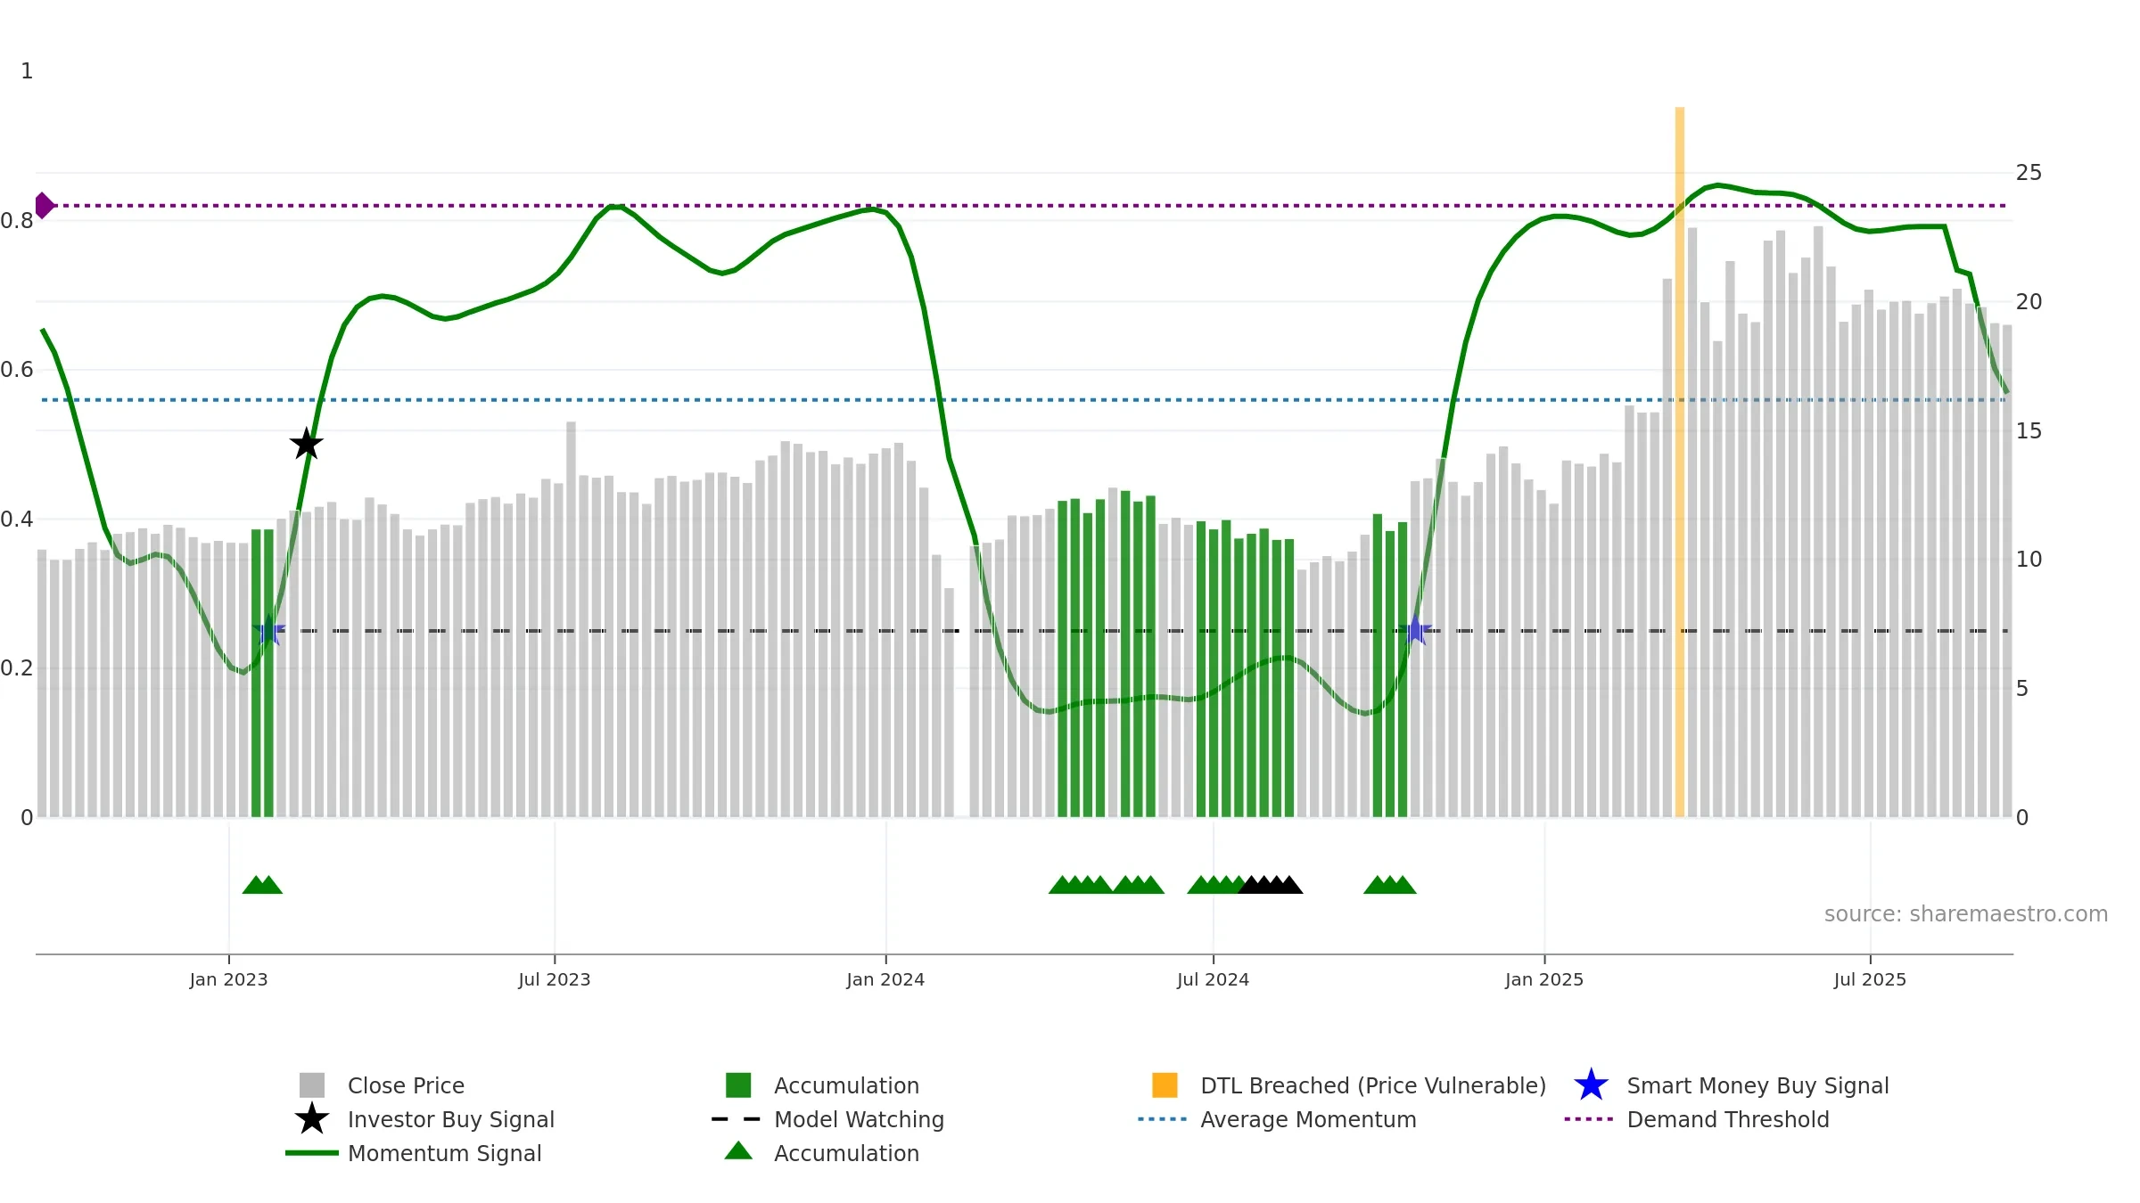Click the blue star legend icon
2140x1203 pixels.
tap(1591, 1085)
